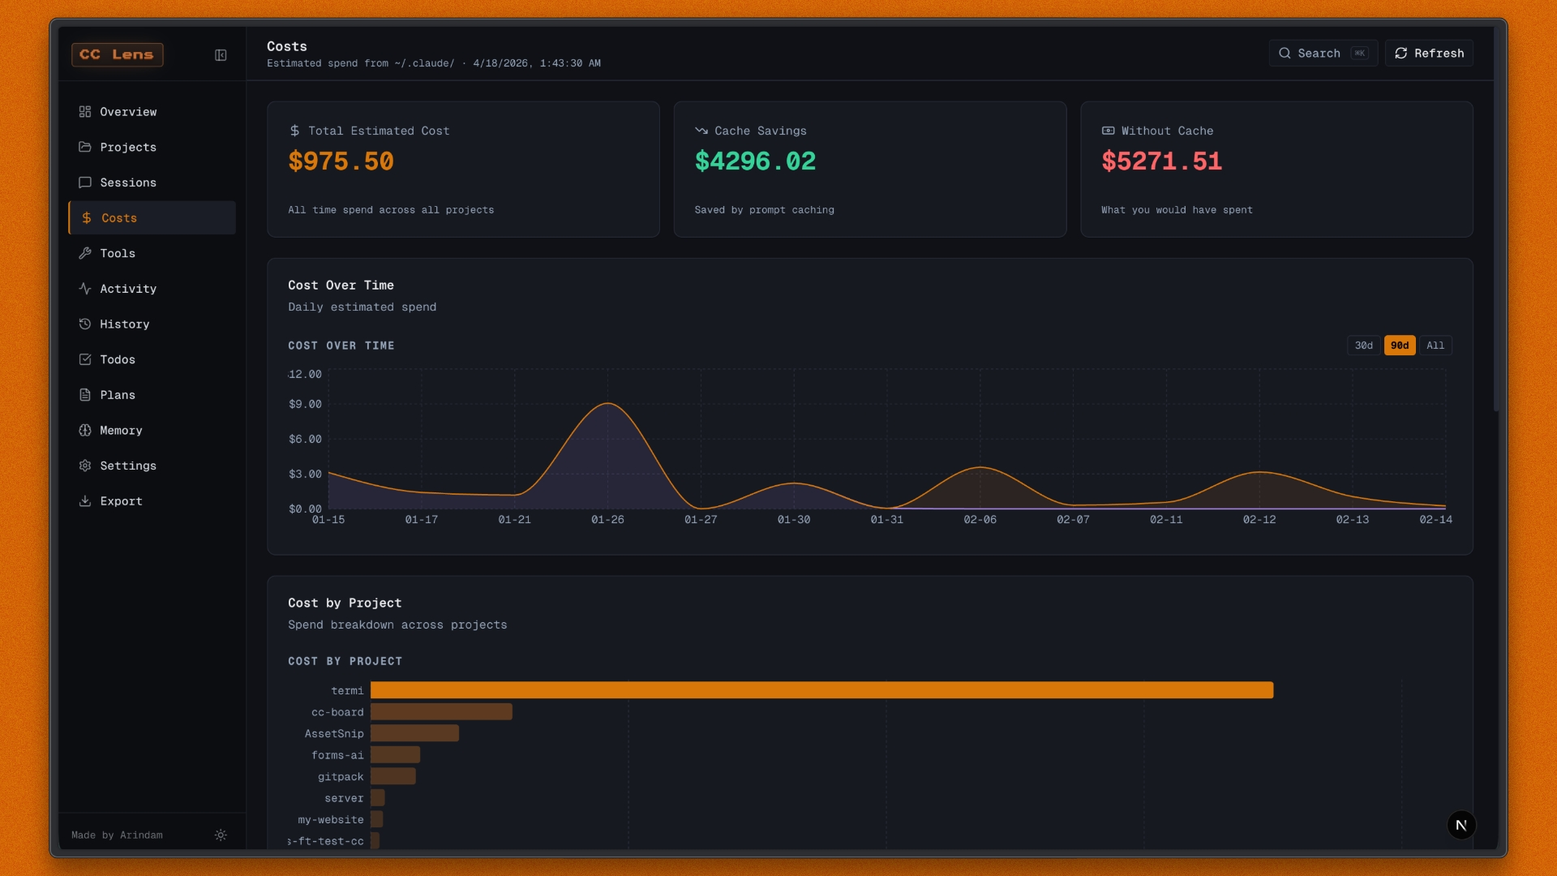Click the Sessions chat bubble icon

point(85,182)
